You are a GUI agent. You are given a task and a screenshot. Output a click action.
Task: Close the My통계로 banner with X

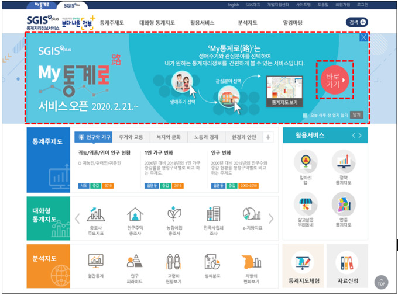tap(363, 37)
